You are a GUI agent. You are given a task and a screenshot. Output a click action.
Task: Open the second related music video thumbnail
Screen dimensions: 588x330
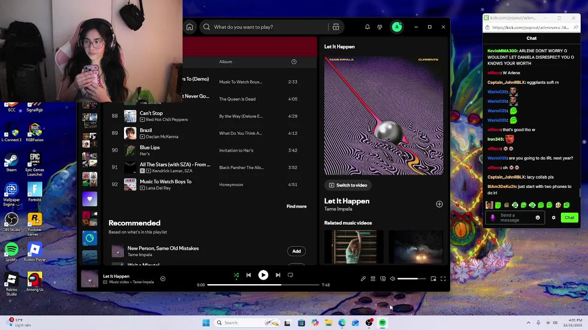tap(416, 247)
